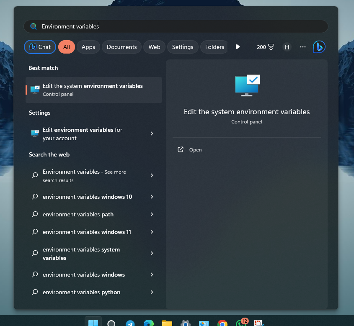Expand chevron for environment variables python
354x326 pixels.
coord(152,292)
